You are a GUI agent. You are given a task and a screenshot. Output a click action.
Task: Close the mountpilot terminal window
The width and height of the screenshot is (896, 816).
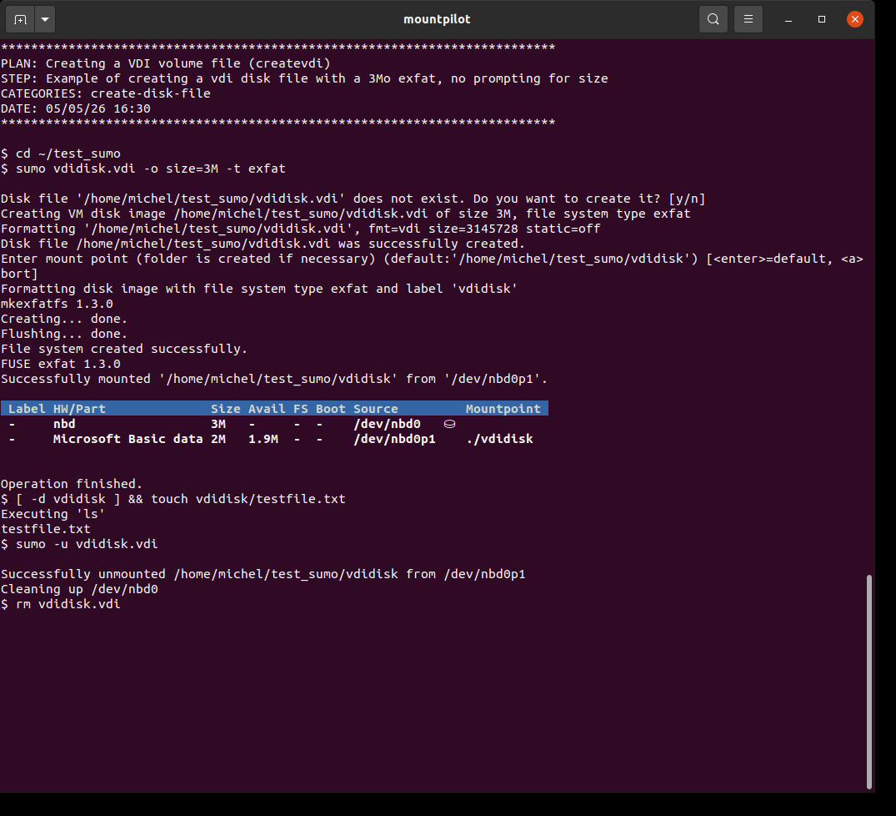(x=855, y=19)
